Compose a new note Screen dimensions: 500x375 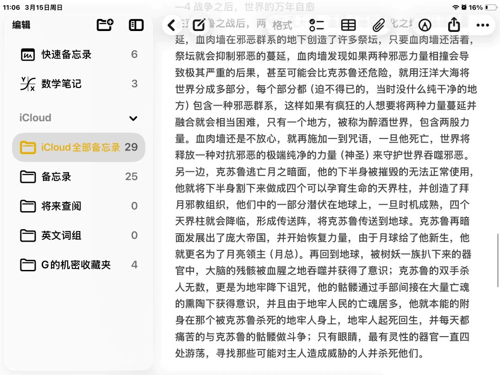199,25
